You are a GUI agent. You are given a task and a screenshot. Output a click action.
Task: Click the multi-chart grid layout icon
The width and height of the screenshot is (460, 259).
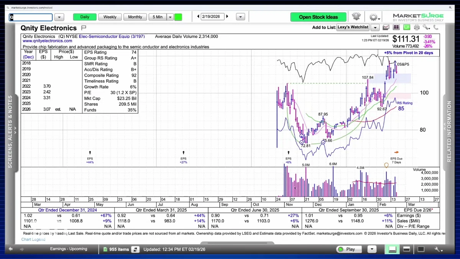396,27
